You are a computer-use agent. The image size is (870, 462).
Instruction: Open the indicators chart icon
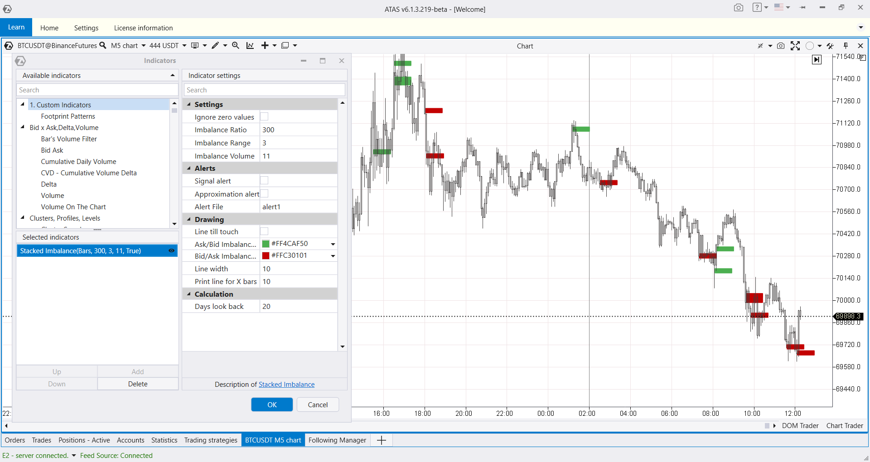pos(250,45)
